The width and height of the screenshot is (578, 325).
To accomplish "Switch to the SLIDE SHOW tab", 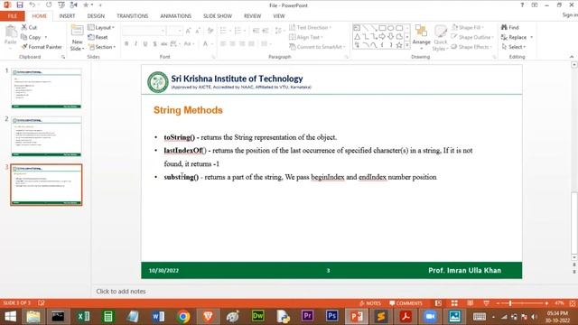I will click(218, 16).
